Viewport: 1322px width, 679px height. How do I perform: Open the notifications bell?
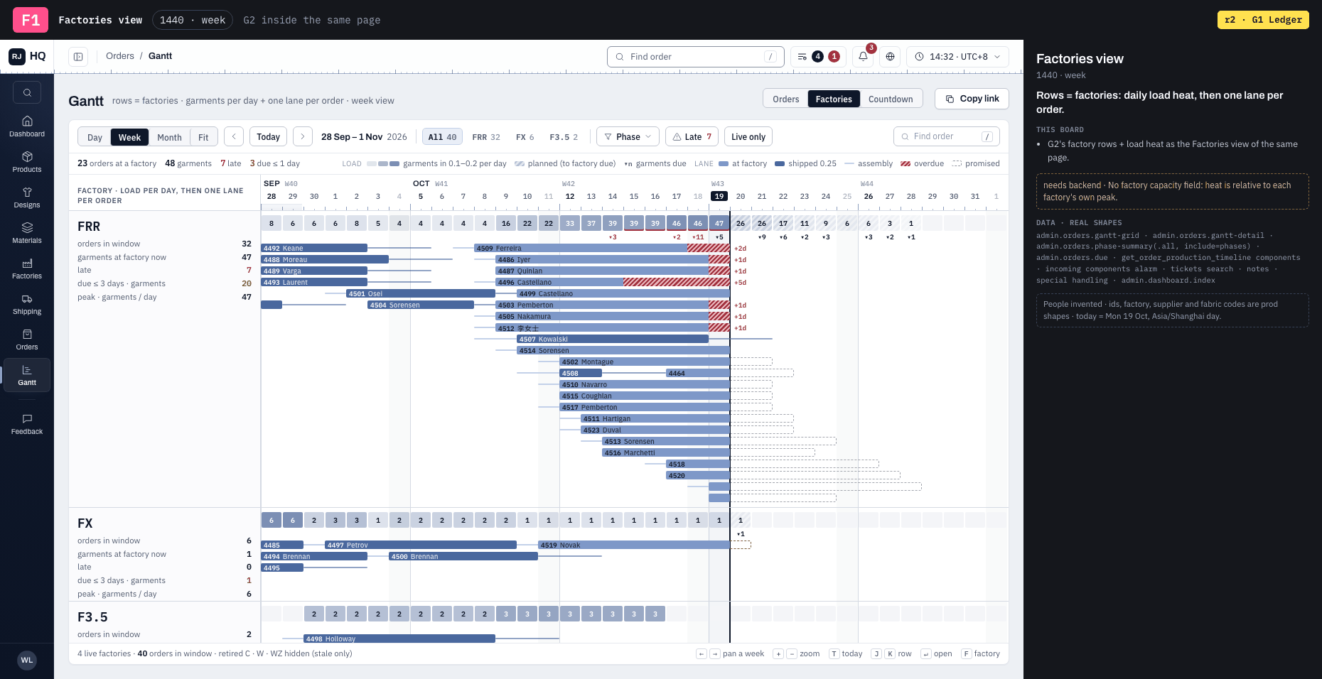pos(863,56)
